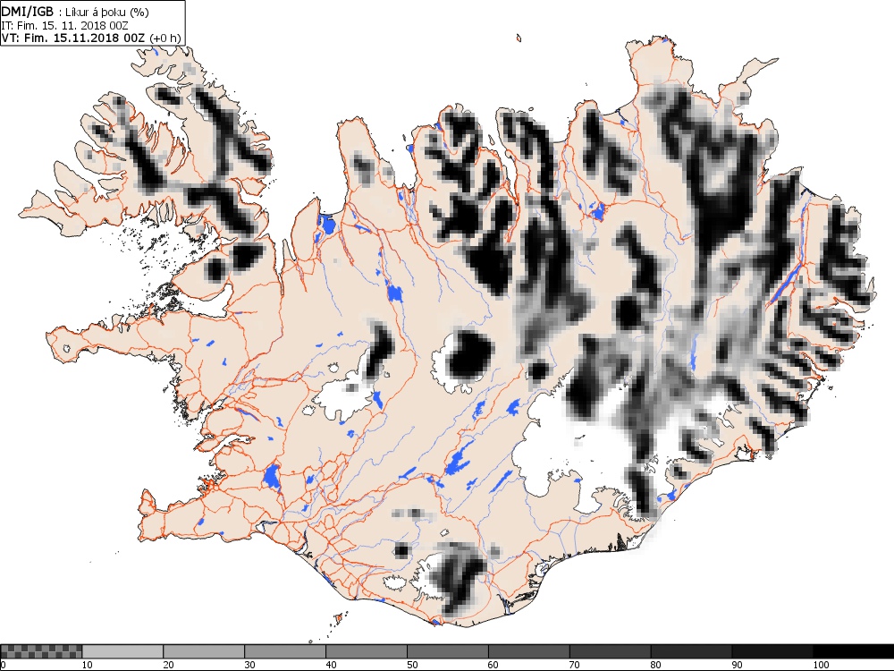Pick the 20–30% legend swatch
Viewport: 894px width, 671px height.
point(204,651)
